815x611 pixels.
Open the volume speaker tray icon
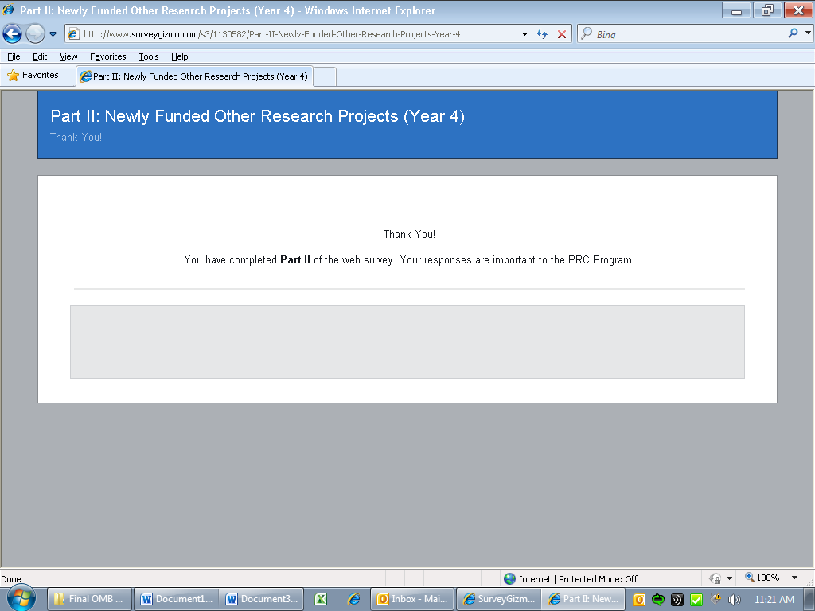tap(735, 600)
